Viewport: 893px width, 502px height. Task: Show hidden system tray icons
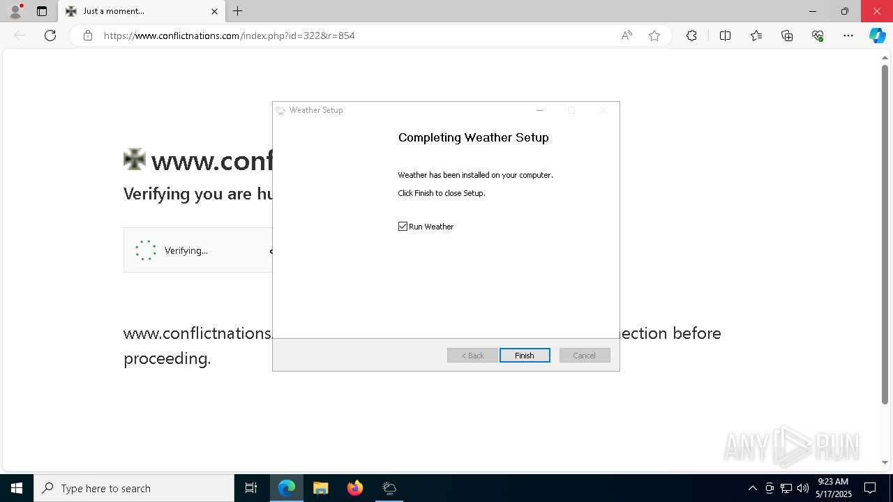(752, 488)
